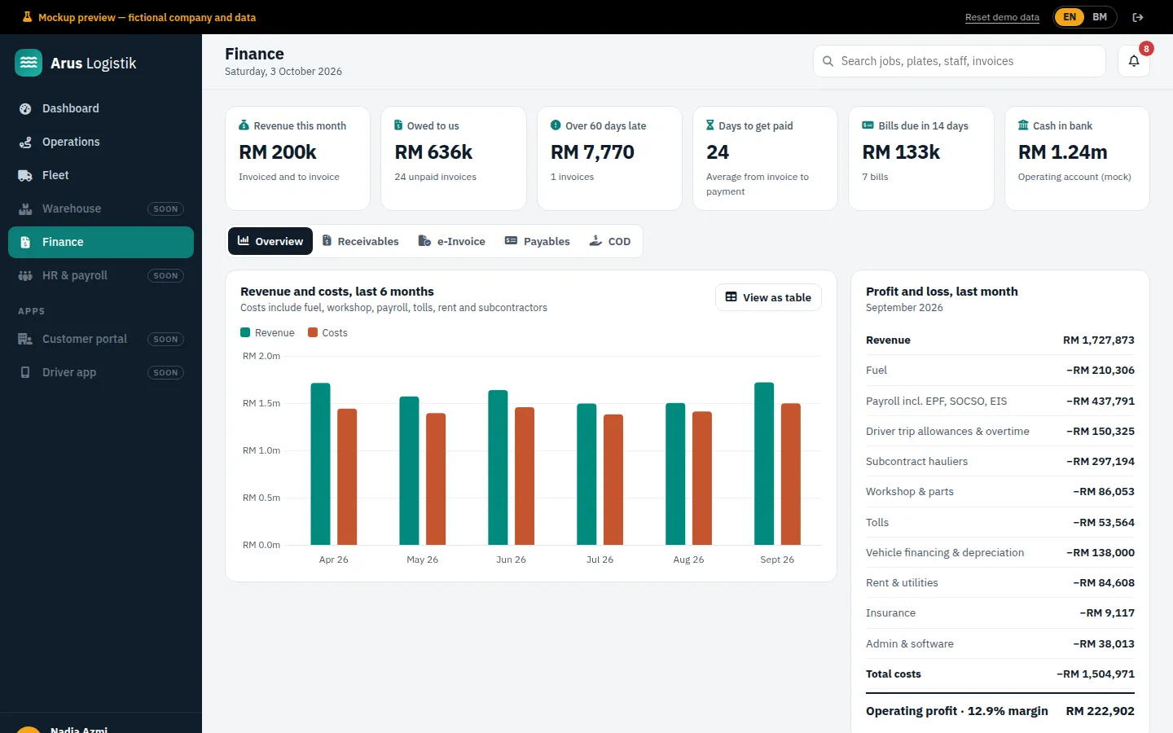1173x733 pixels.
Task: Click the notification badge showing 8
Action: (1146, 49)
